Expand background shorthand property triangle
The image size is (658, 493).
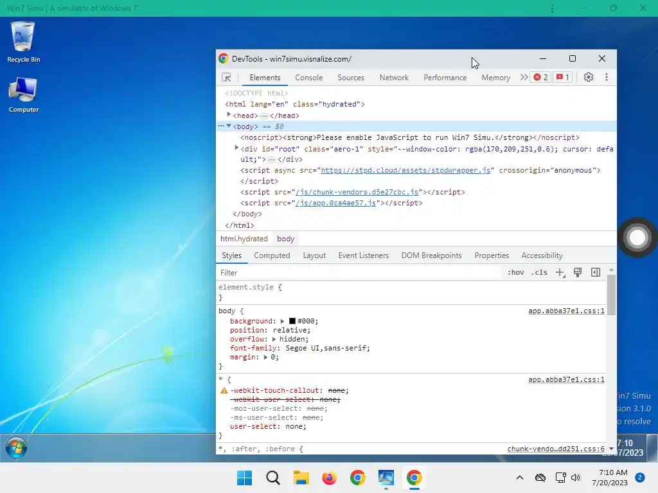(x=283, y=321)
